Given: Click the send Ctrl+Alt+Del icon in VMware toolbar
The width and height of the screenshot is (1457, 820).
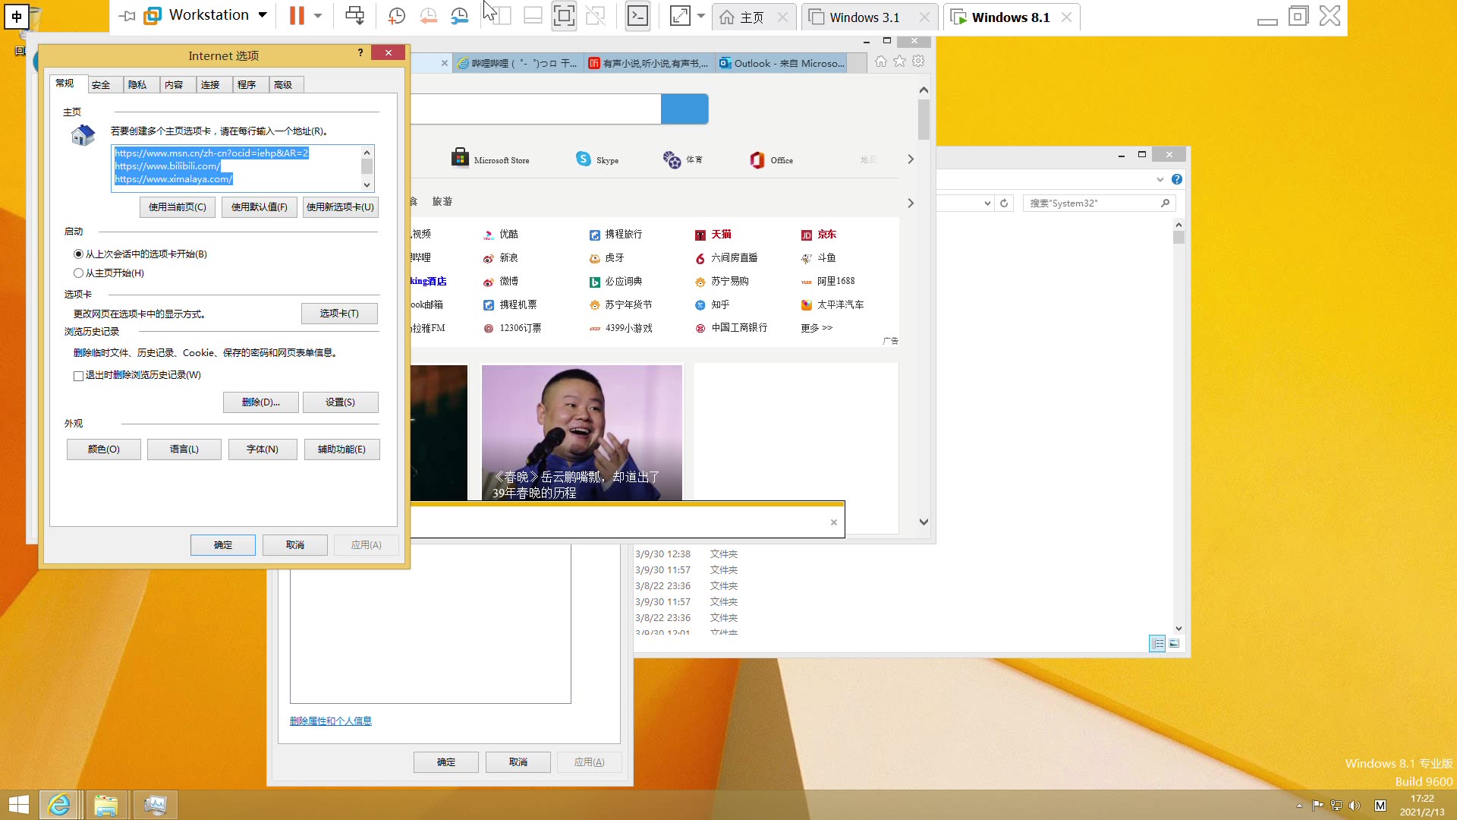Looking at the screenshot, I should tap(354, 15).
